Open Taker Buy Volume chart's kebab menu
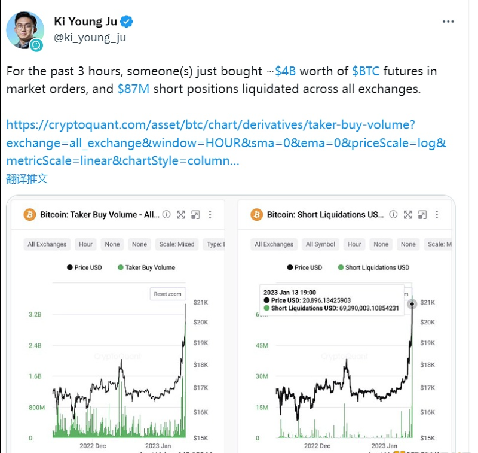 (x=210, y=215)
